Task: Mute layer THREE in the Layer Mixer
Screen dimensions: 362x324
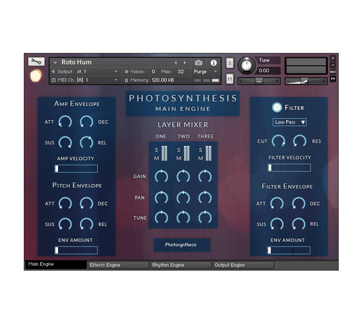Action: coord(200,158)
